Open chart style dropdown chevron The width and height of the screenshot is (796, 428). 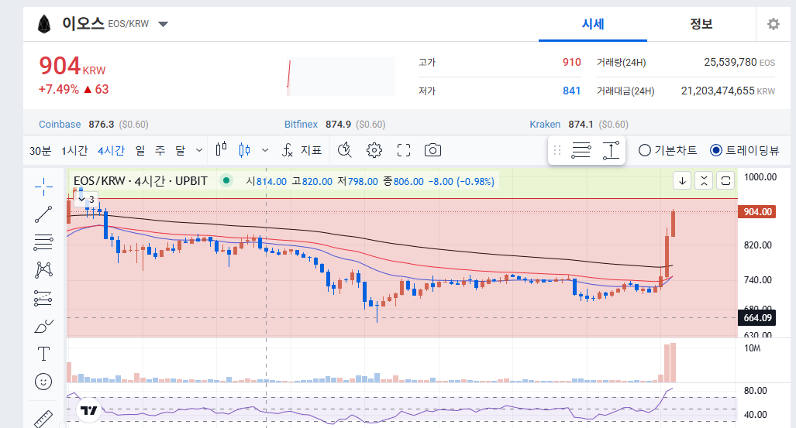pos(265,150)
